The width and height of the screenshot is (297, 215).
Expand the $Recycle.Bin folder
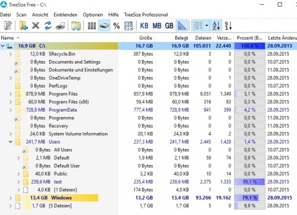[x=11, y=54]
